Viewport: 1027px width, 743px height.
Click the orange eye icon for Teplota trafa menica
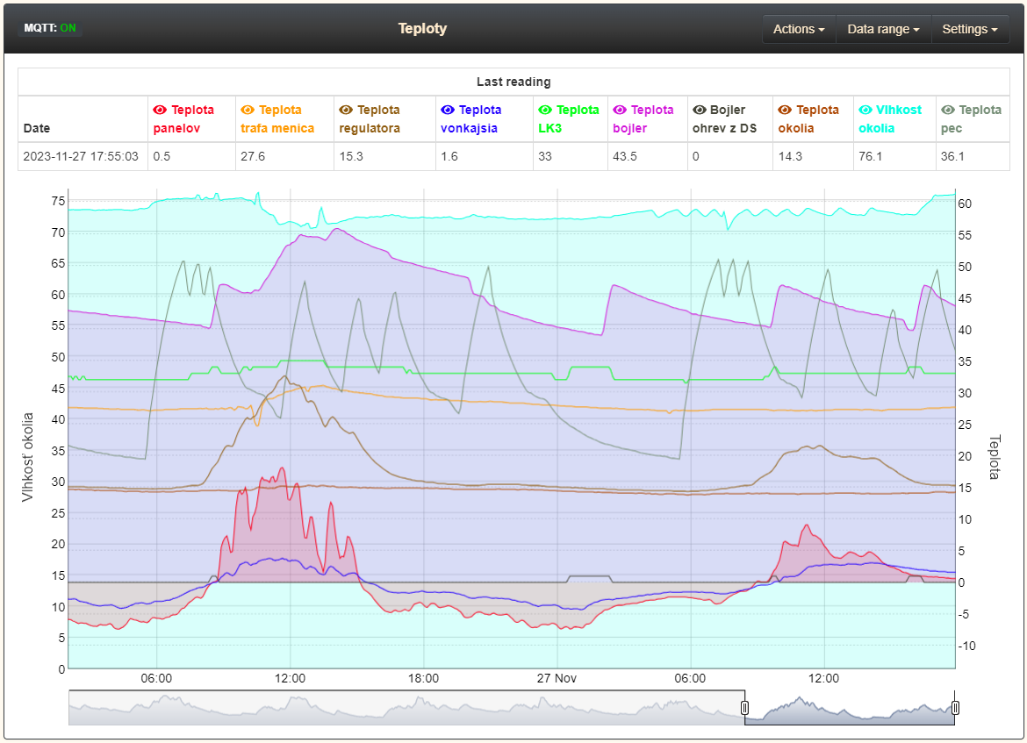click(x=248, y=111)
